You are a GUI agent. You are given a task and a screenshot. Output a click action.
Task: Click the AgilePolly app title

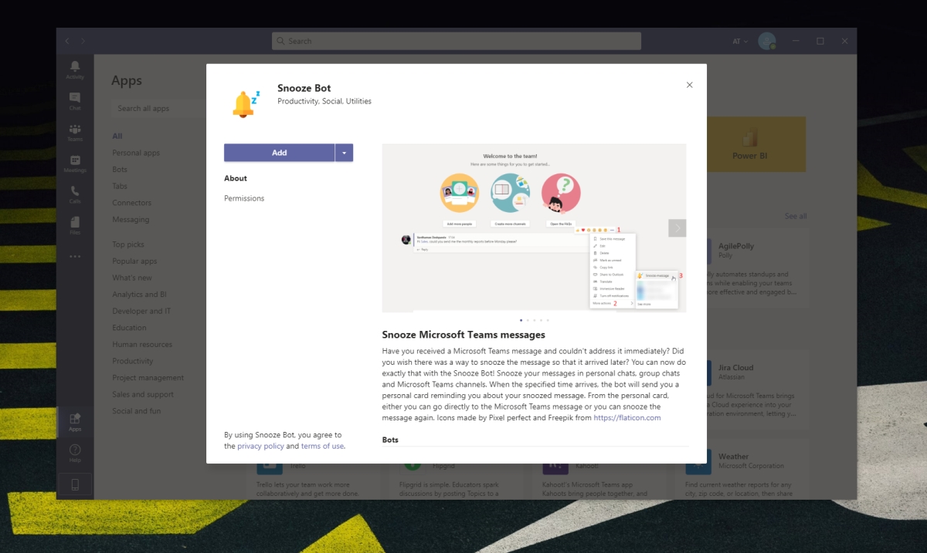click(x=736, y=246)
